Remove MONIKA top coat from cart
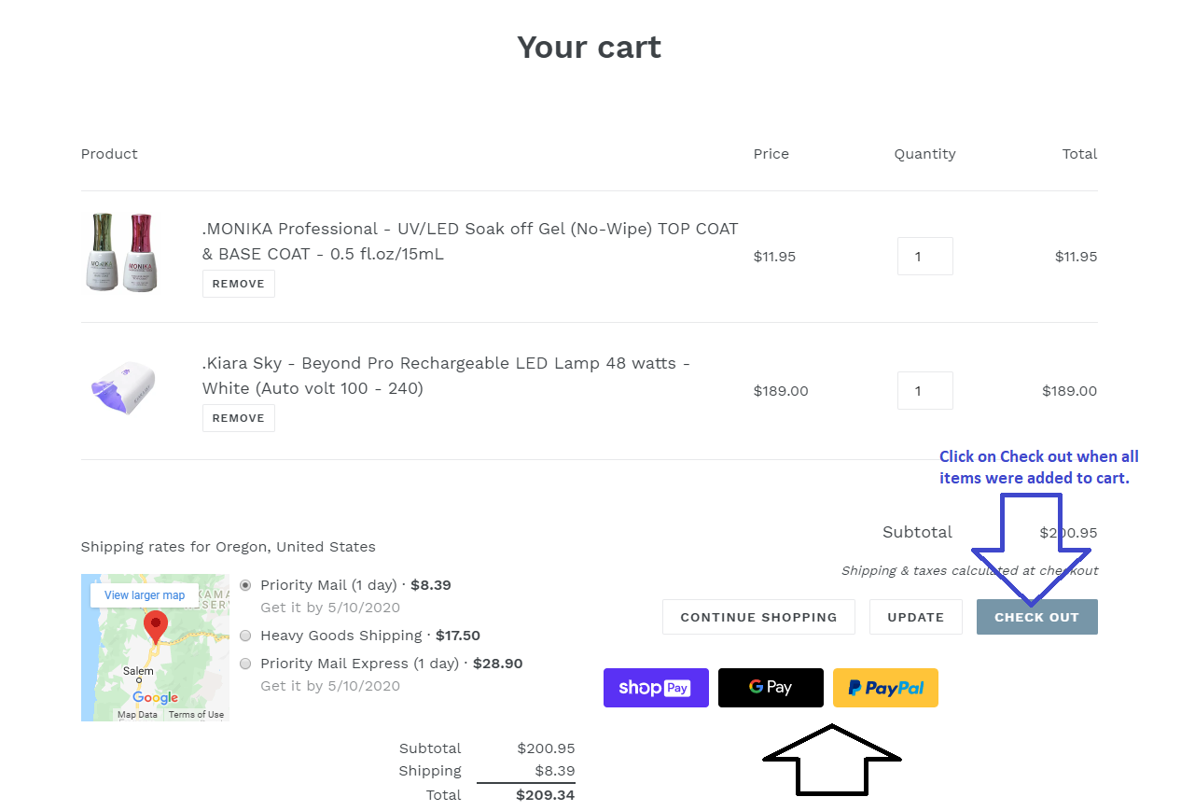This screenshot has width=1181, height=811. pos(238,284)
